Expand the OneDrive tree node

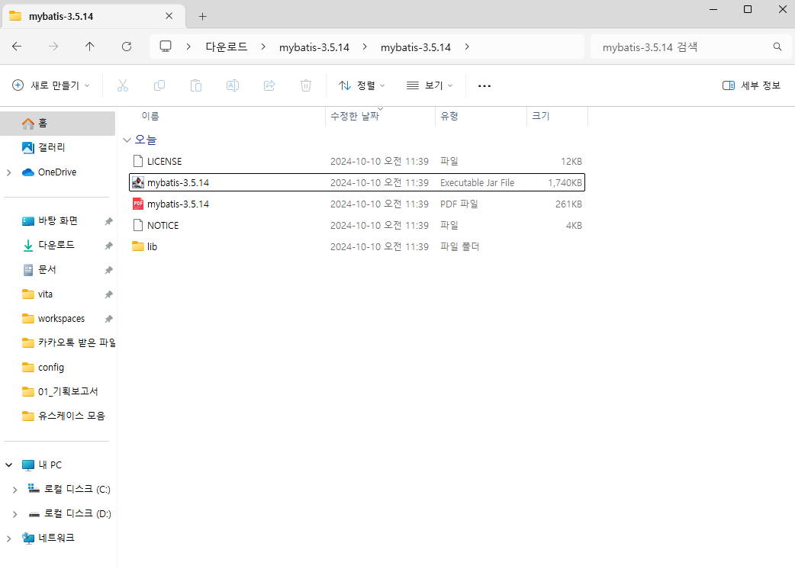pos(8,173)
